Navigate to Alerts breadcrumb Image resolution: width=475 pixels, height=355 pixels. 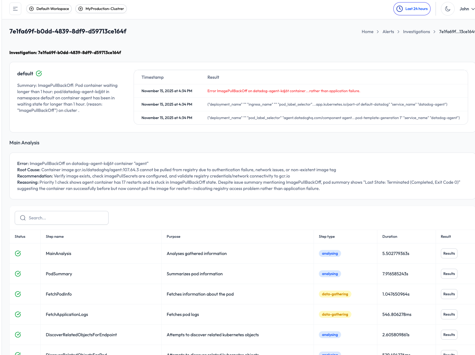(x=388, y=32)
